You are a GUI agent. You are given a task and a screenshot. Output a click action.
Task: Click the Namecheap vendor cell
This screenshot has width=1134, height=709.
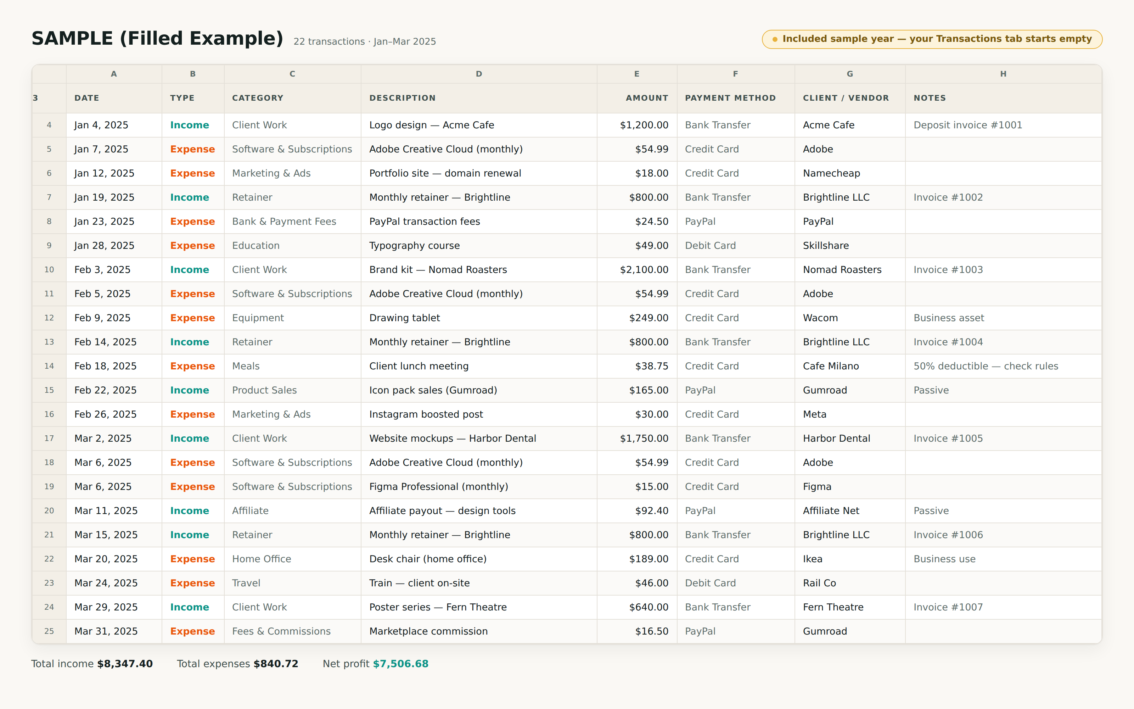850,173
